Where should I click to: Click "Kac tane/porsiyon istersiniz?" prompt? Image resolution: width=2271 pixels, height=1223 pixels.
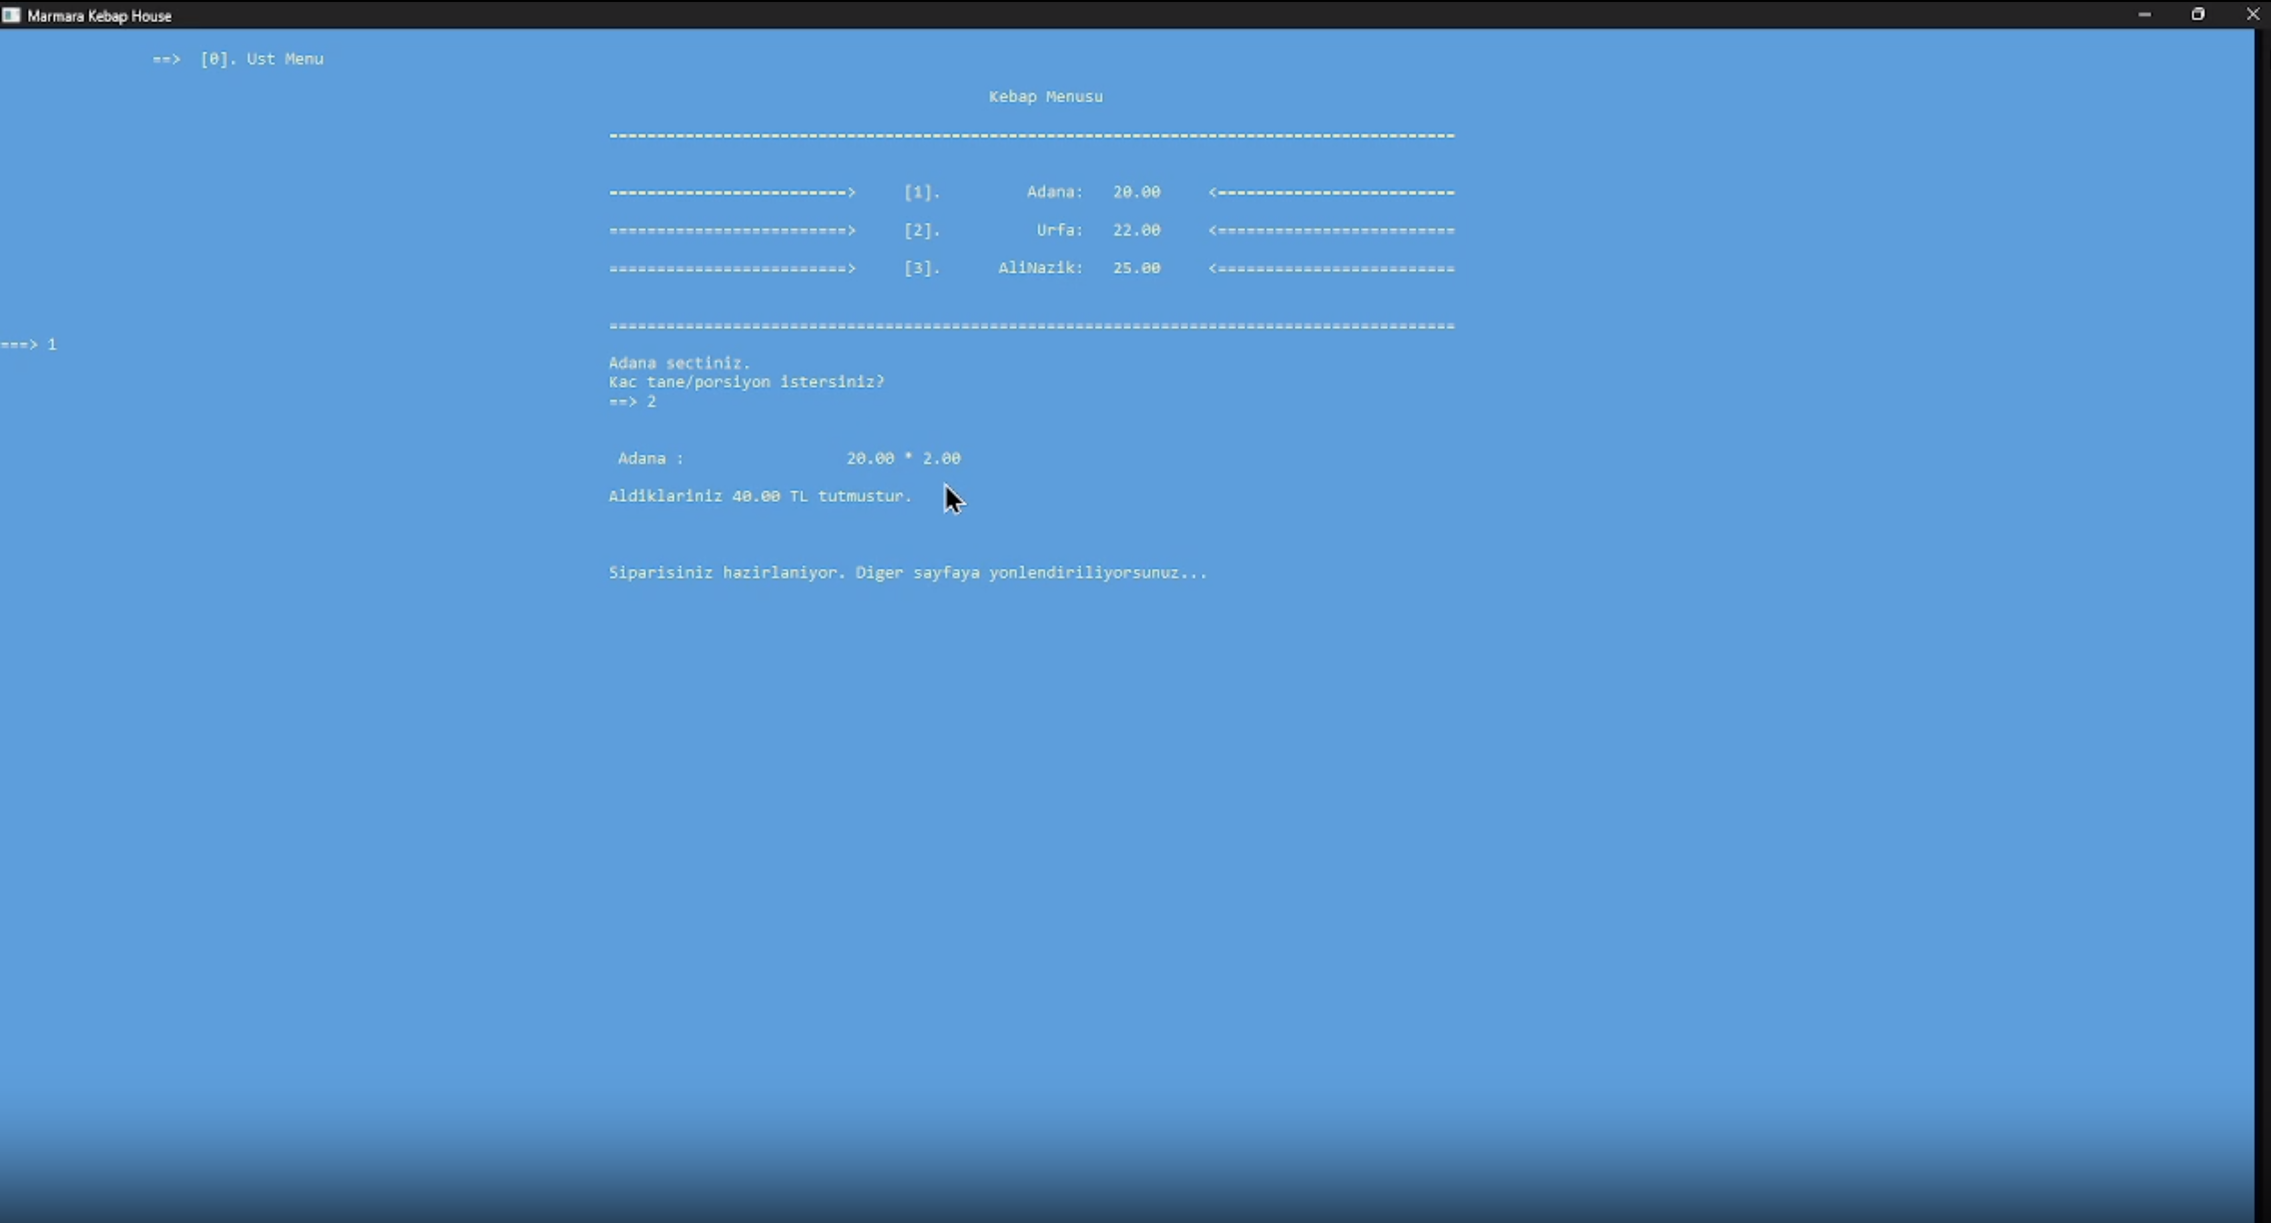coord(747,383)
